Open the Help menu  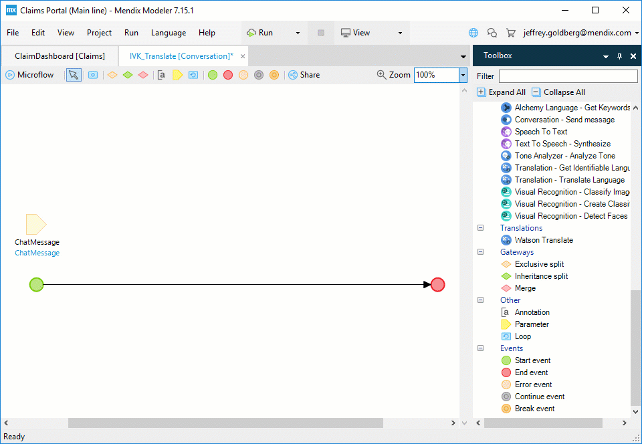click(x=207, y=33)
